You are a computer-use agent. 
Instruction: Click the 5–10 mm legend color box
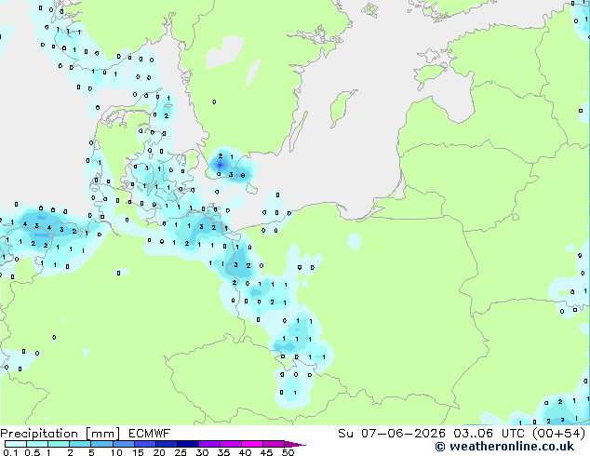coord(102,444)
